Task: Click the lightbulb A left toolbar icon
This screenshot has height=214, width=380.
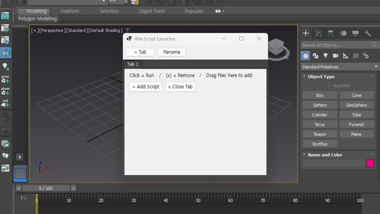Action: (x=5, y=67)
